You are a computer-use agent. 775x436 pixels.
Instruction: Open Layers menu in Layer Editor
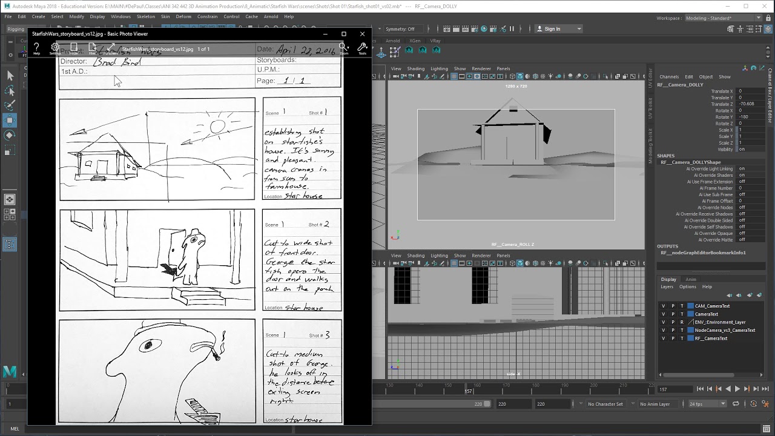[x=667, y=286]
